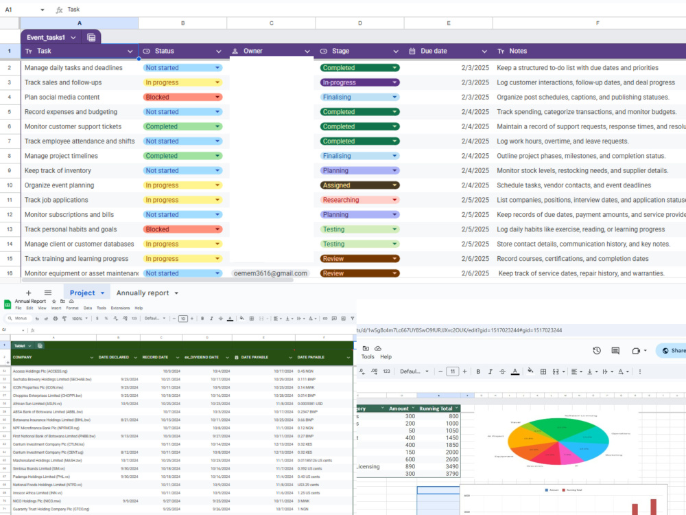Open Stage dropdown for Track job applications
This screenshot has height=515, width=686.
[x=394, y=200]
